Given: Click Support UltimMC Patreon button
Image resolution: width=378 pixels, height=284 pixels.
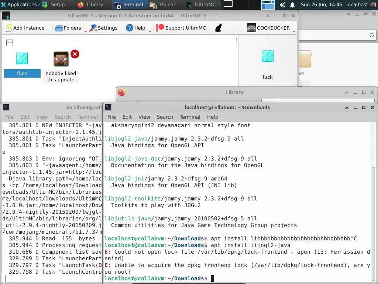Looking at the screenshot, I should click(x=181, y=28).
